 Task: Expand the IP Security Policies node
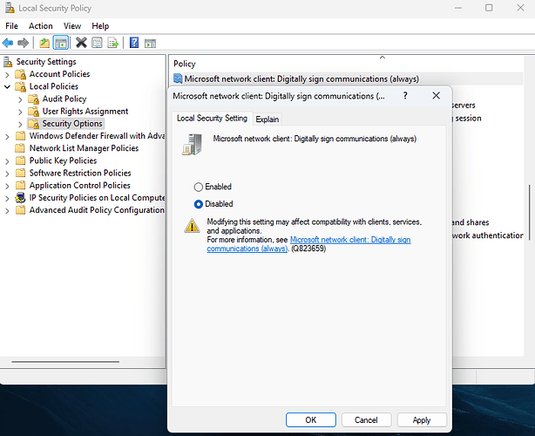click(7, 198)
